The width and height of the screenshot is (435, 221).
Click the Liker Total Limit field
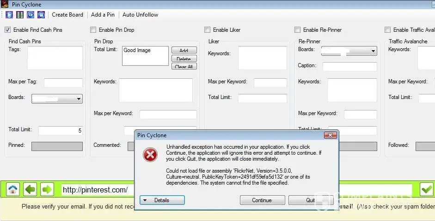[x=263, y=99]
